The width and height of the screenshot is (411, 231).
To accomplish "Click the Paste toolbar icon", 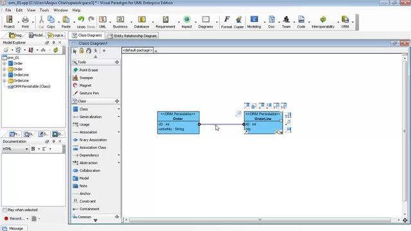I will coord(66,22).
